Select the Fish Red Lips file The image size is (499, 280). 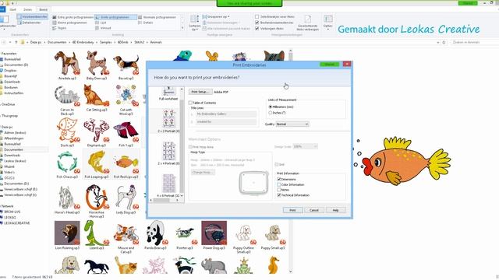126,164
